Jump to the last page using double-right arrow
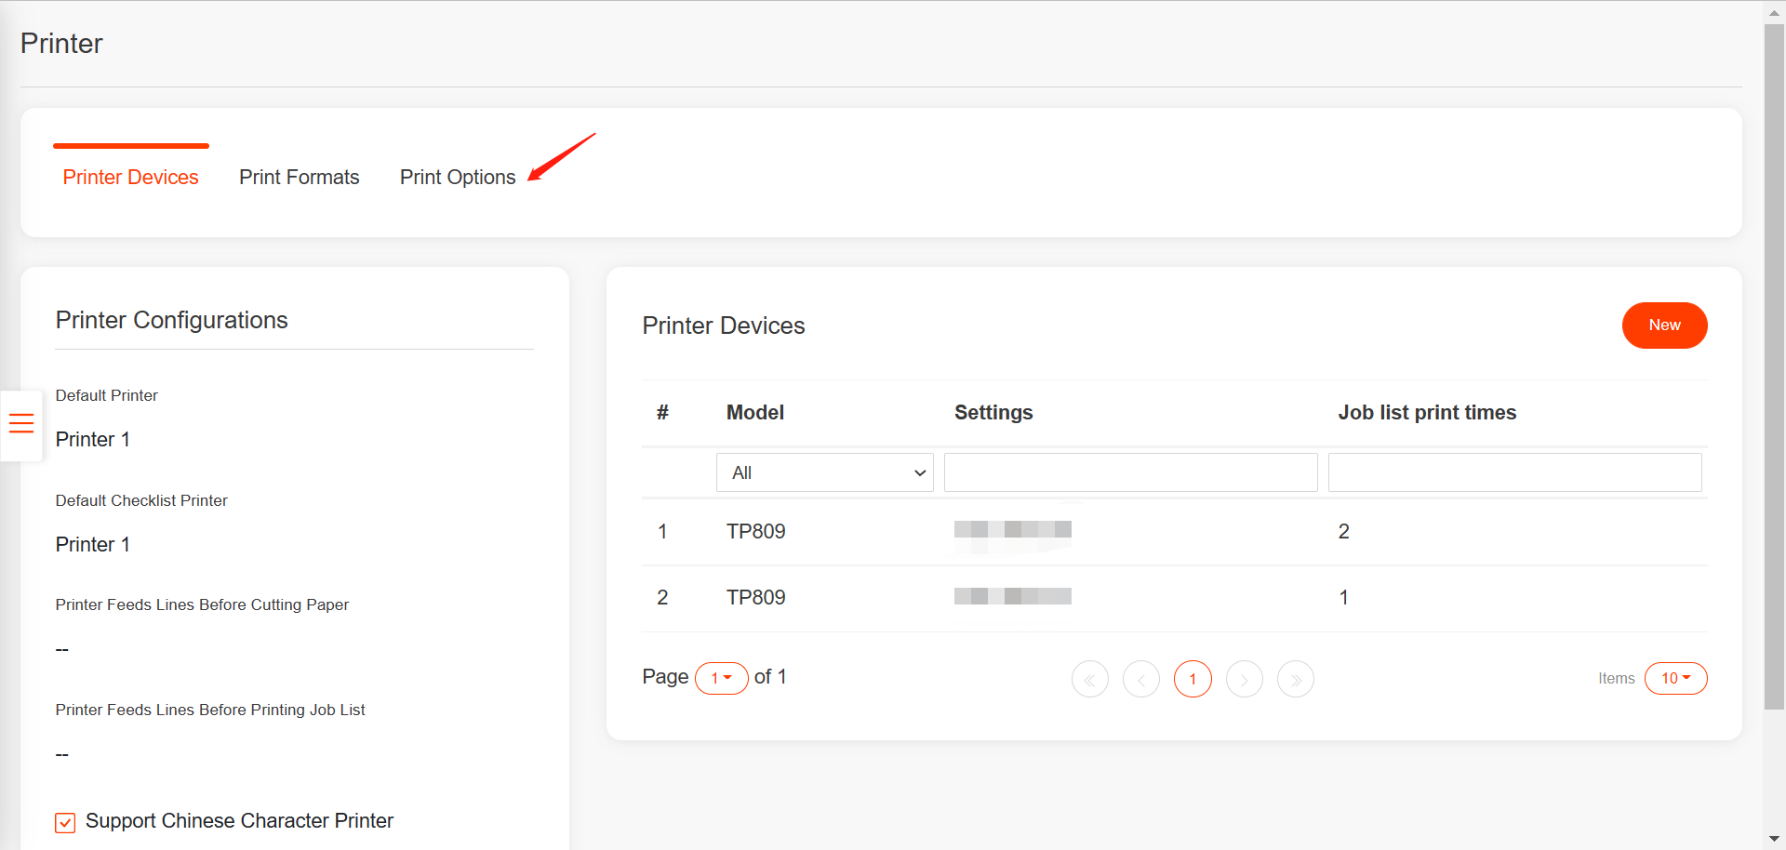 1295,679
